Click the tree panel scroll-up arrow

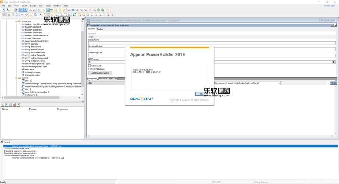click(x=82, y=21)
